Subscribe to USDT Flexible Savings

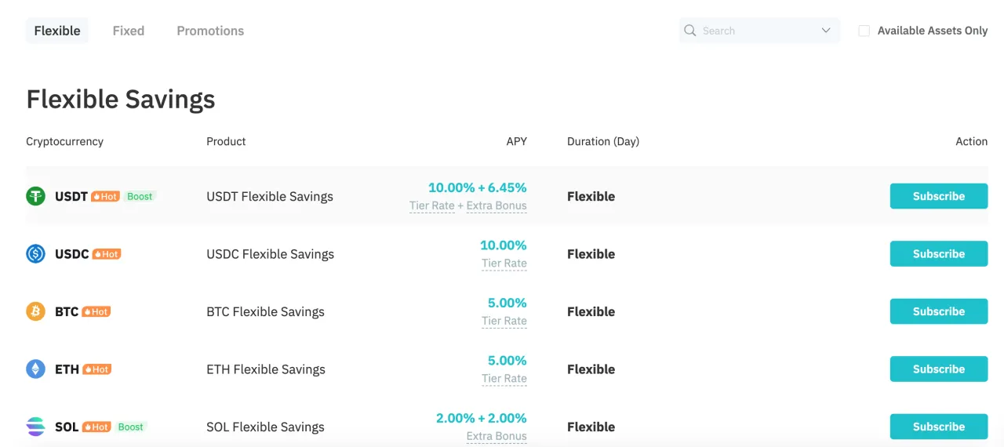[939, 196]
